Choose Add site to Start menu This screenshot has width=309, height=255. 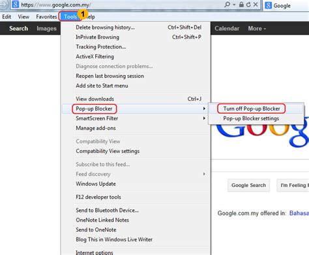click(x=136, y=86)
